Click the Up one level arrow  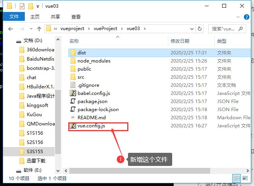click(x=39, y=29)
